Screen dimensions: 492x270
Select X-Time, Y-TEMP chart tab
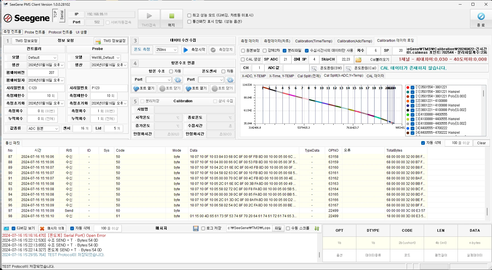(282, 76)
